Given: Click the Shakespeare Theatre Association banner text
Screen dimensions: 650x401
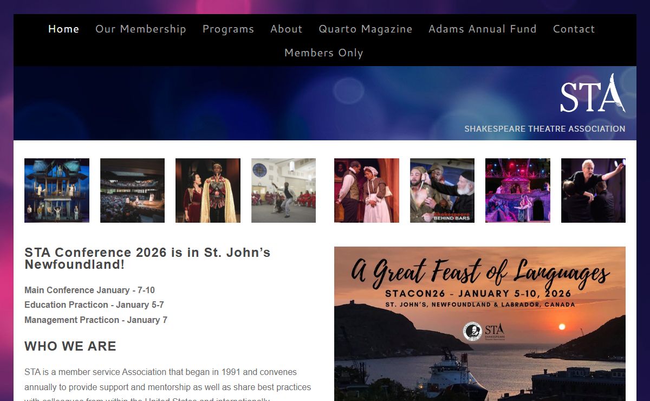Looking at the screenshot, I should (x=544, y=129).
